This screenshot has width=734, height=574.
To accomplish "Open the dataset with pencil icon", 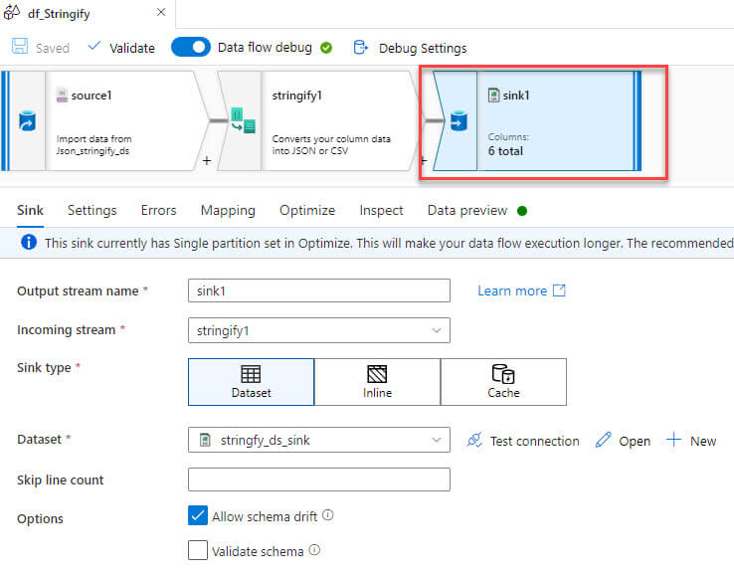I will click(x=603, y=440).
